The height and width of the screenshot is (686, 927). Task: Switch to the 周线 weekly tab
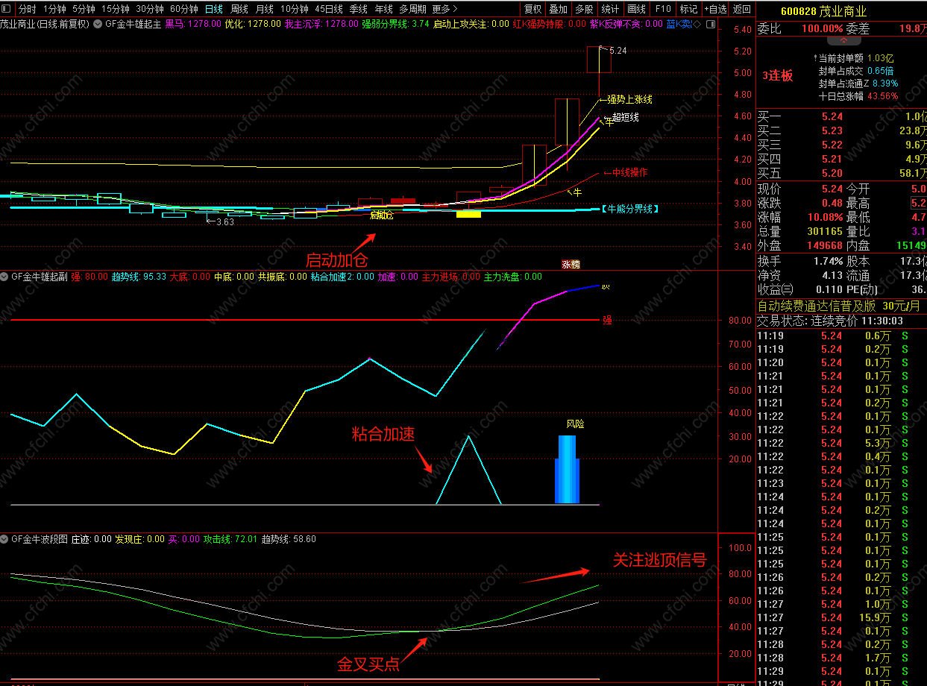[239, 9]
